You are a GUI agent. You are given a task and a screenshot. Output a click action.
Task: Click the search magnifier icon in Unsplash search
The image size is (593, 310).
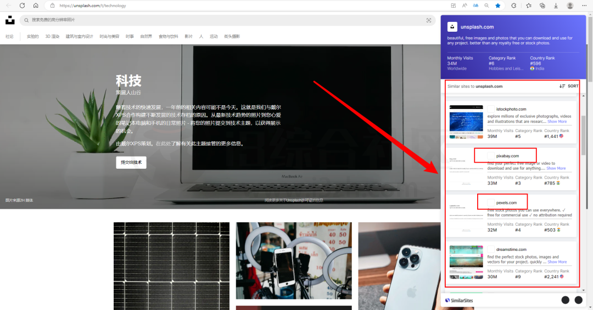26,20
